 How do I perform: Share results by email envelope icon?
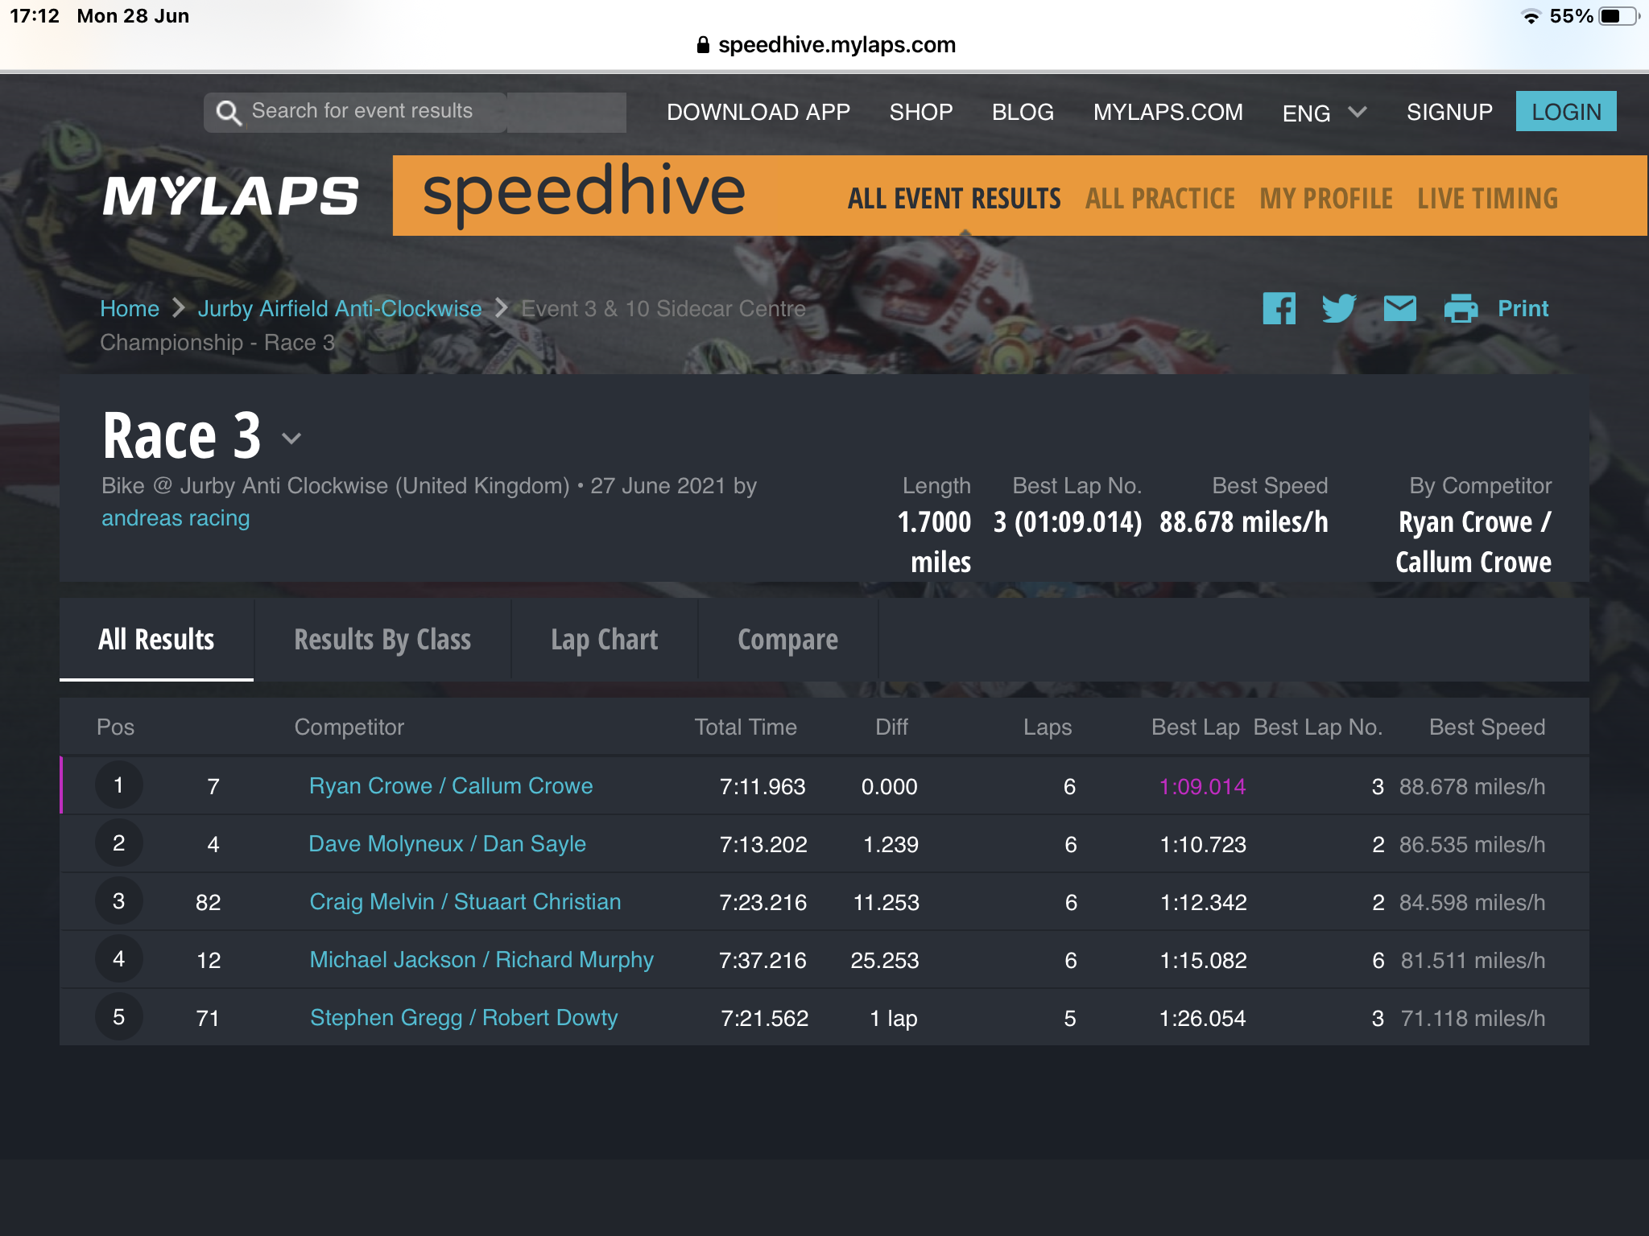click(1399, 308)
